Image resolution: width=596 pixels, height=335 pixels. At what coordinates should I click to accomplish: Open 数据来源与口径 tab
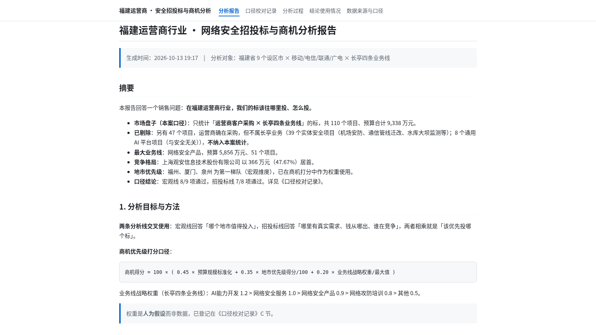click(x=365, y=11)
